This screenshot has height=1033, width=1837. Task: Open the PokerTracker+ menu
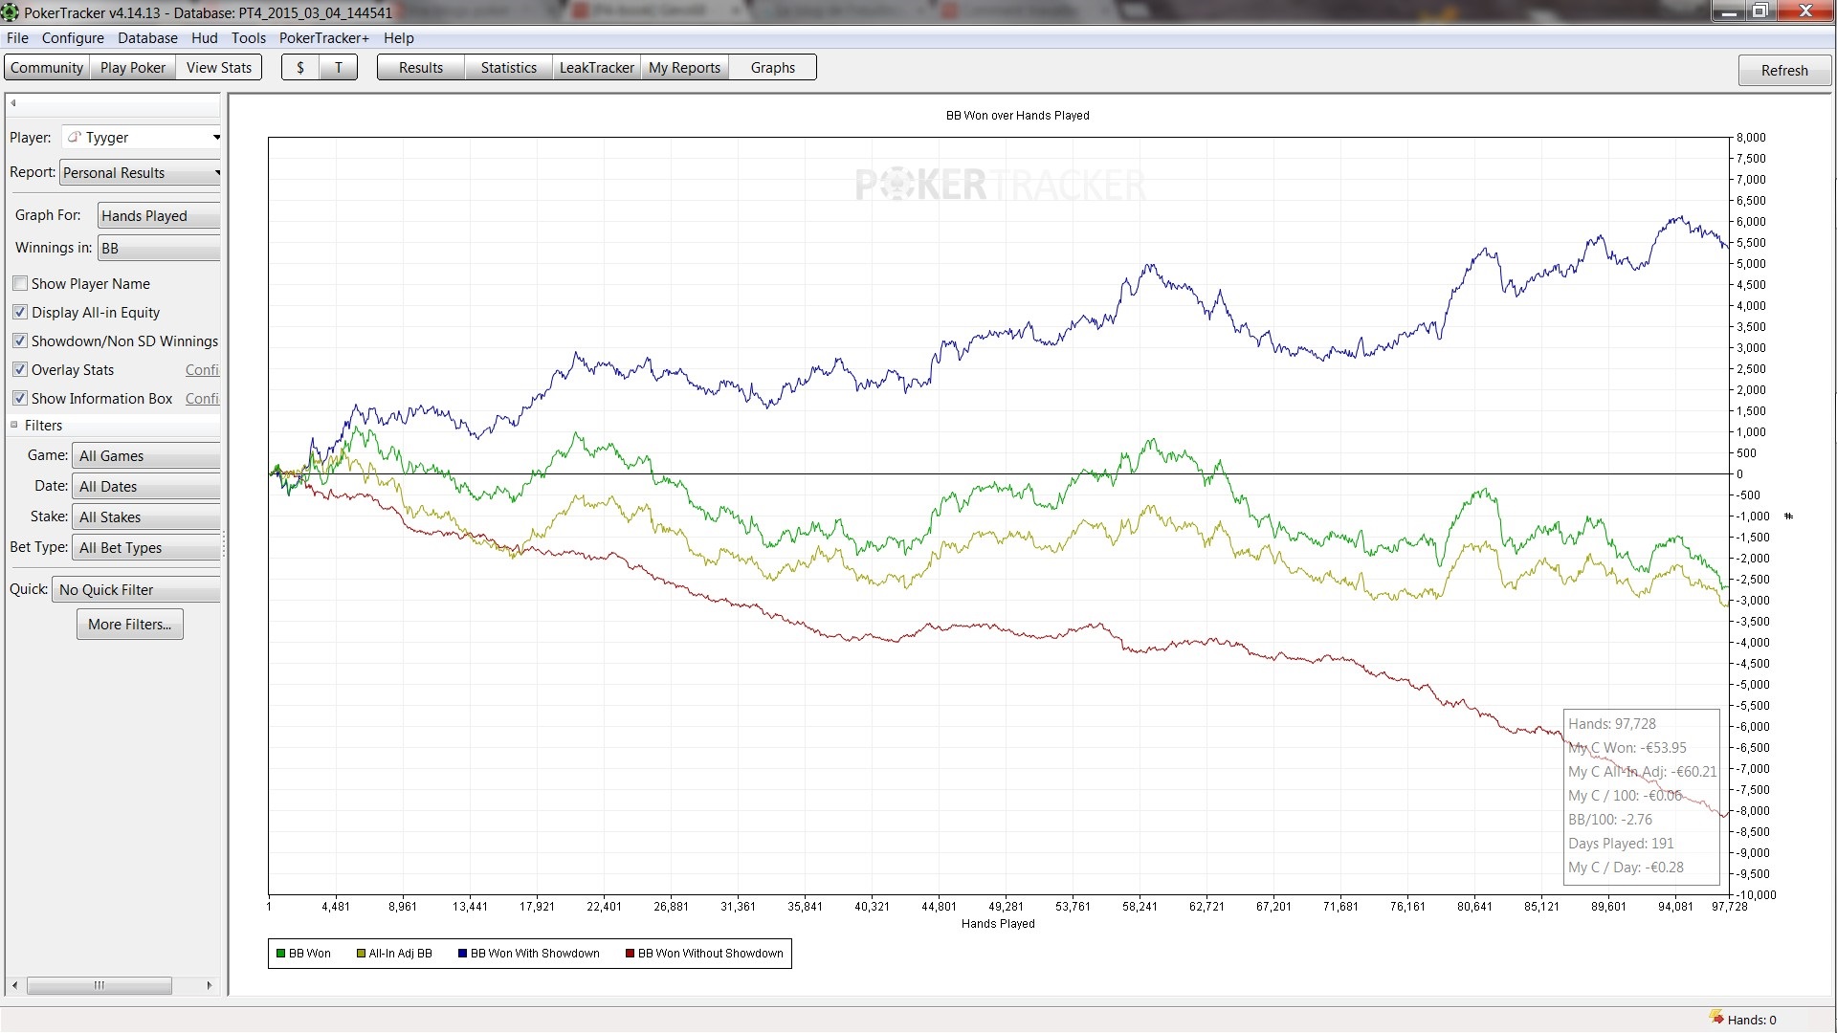(x=323, y=38)
